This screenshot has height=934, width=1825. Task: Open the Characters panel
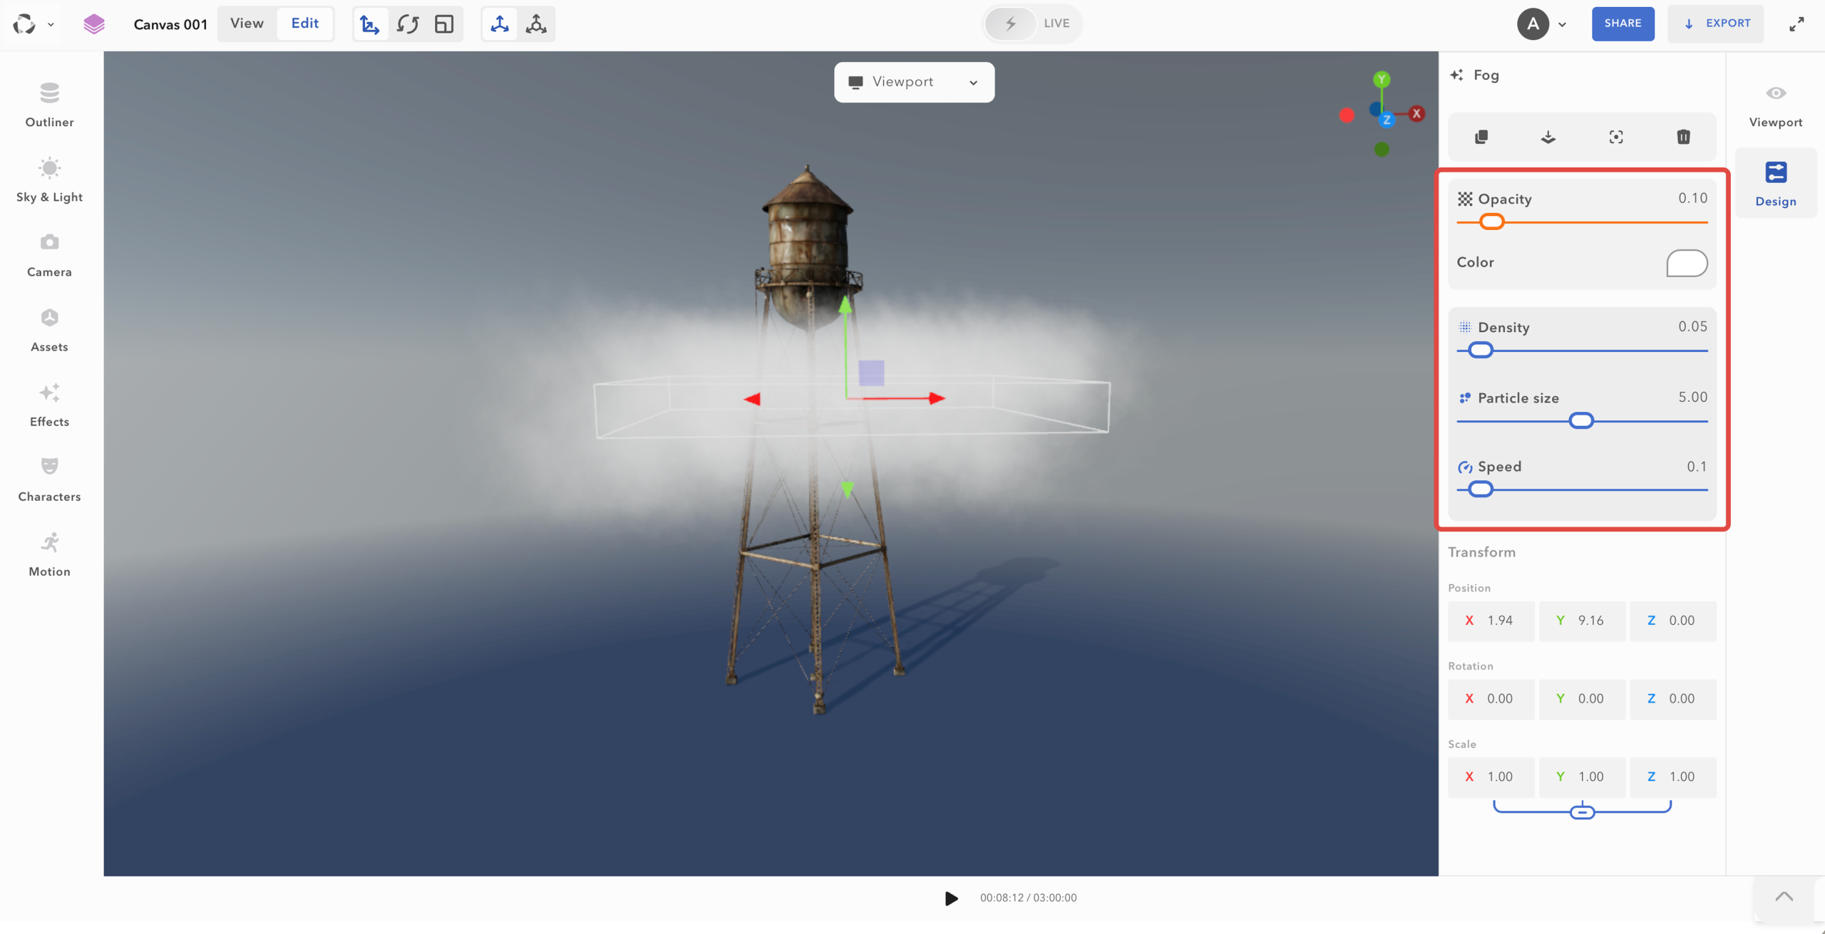(x=48, y=477)
